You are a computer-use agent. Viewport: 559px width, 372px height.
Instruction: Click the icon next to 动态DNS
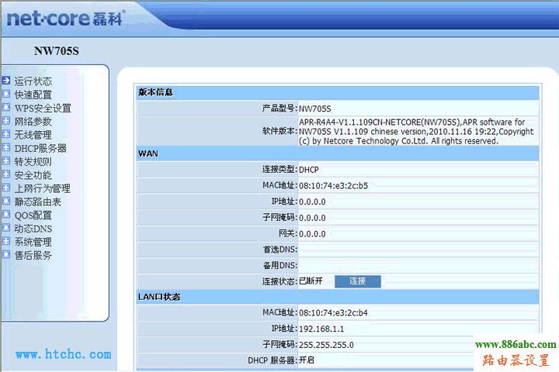tap(5, 229)
